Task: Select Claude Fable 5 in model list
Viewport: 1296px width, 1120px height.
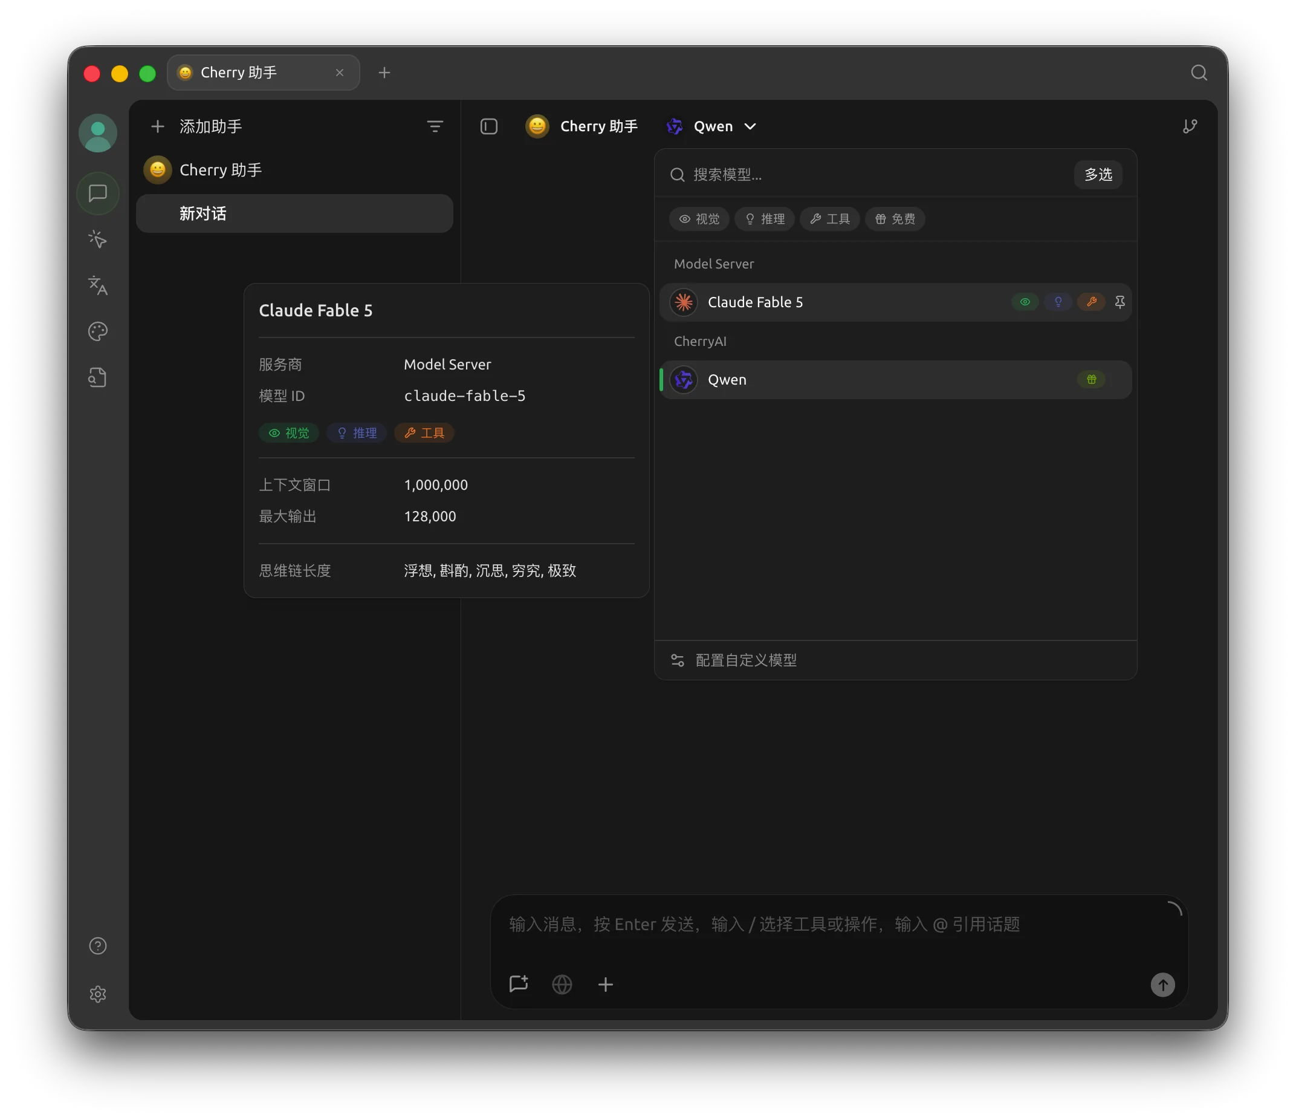Action: pyautogui.click(x=896, y=302)
